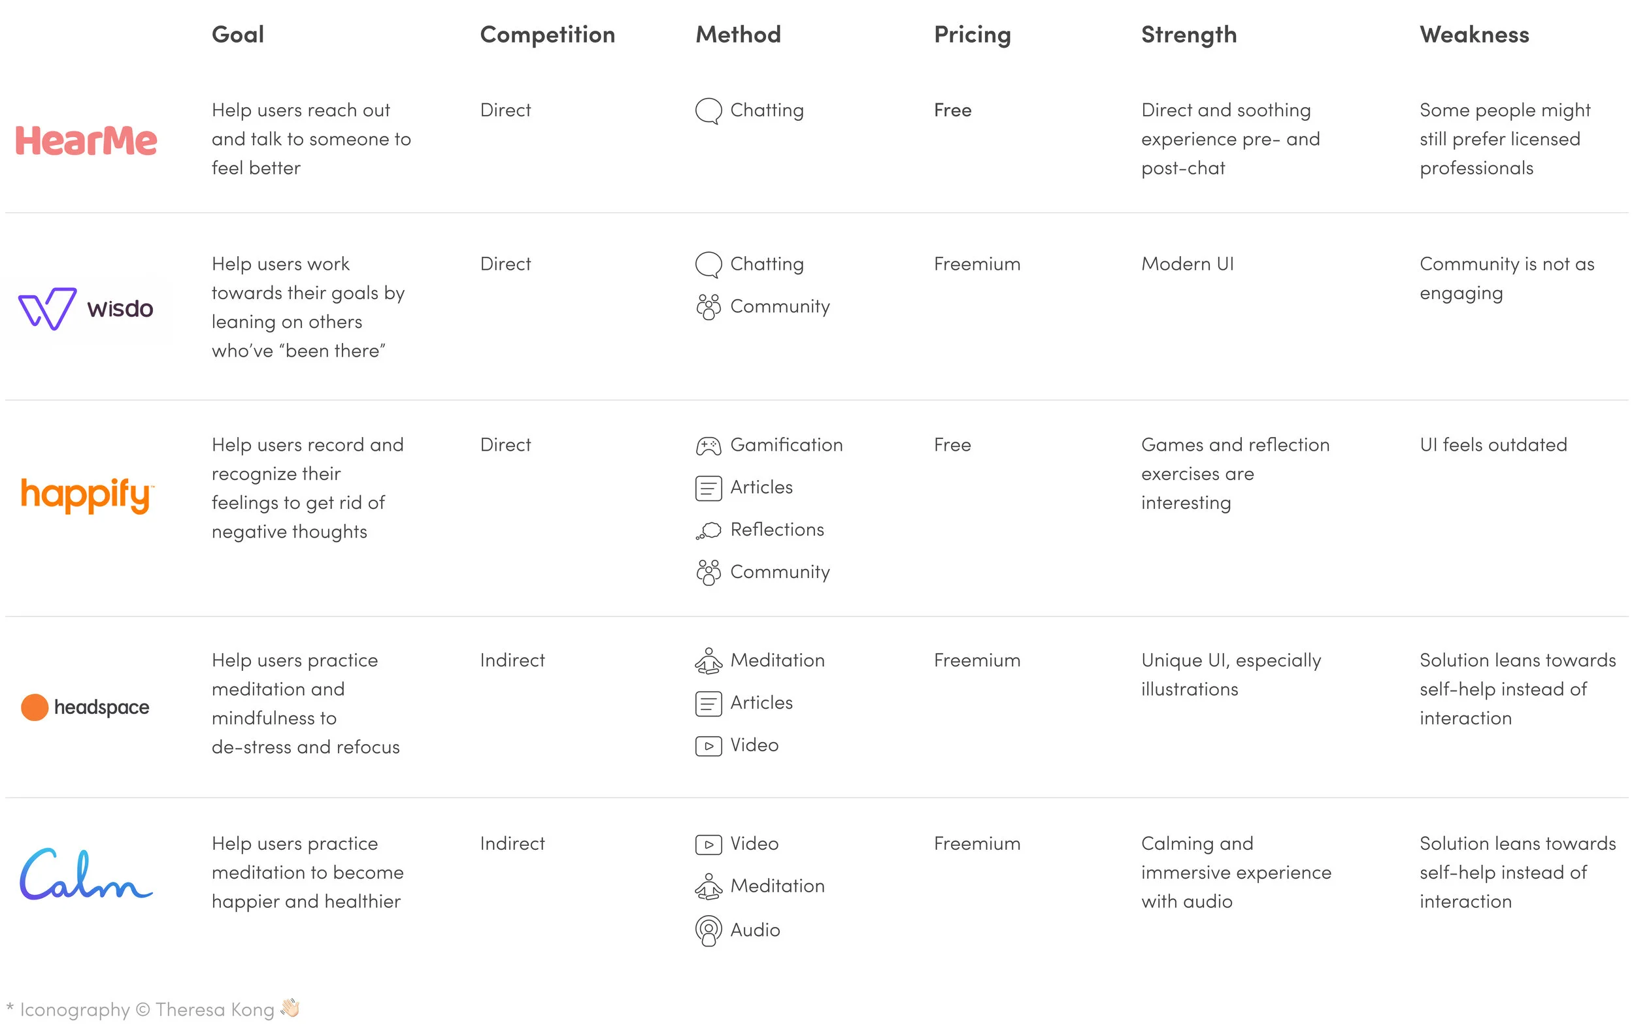Click the Community icon in wisdo row

click(709, 307)
